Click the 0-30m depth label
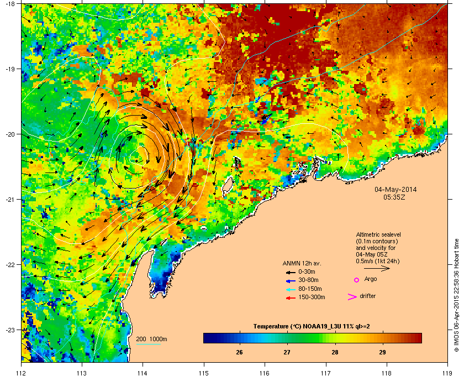This screenshot has height=376, width=464. pos(307,271)
